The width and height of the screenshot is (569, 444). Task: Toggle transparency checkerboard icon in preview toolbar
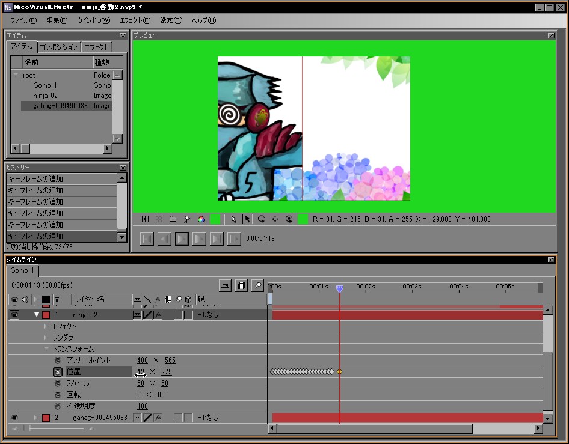click(159, 219)
